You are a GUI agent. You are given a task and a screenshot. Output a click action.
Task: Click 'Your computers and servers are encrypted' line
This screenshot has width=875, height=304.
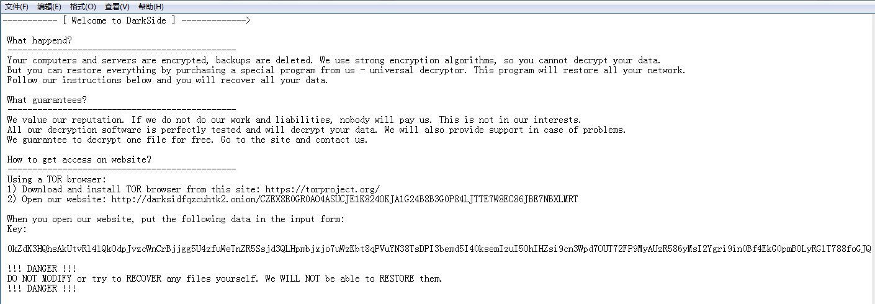click(334, 60)
